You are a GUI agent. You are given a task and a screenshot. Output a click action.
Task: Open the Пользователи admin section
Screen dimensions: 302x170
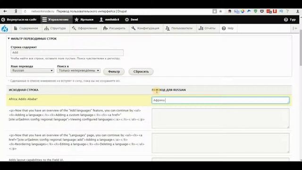[x=179, y=28]
